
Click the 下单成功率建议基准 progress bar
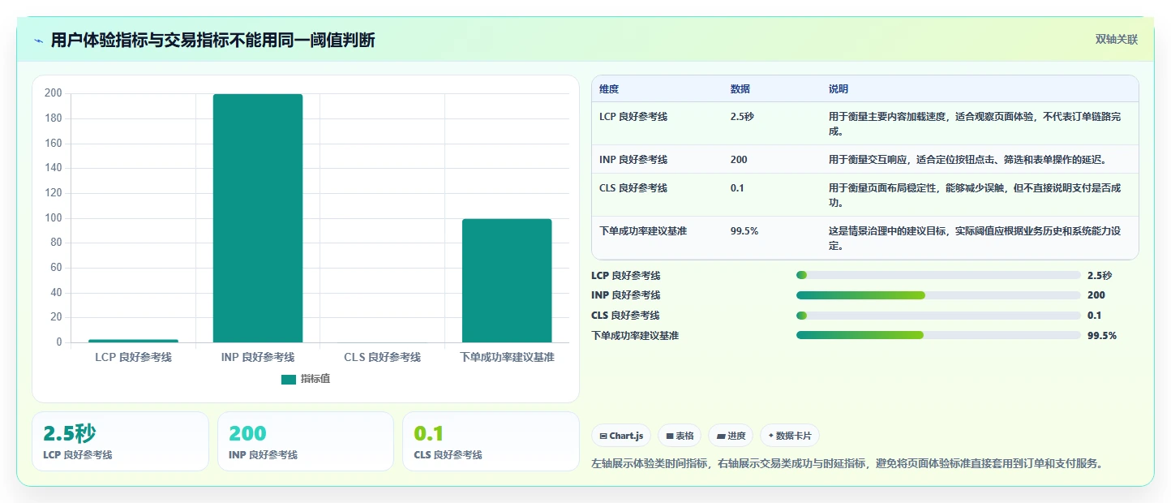coord(938,335)
